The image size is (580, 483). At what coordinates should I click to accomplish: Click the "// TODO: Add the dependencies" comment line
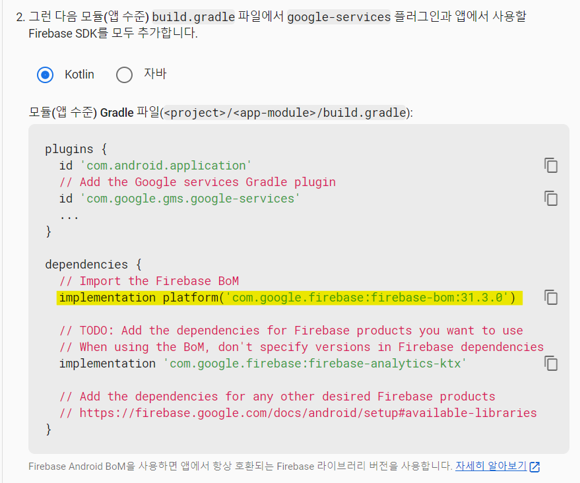pos(291,331)
